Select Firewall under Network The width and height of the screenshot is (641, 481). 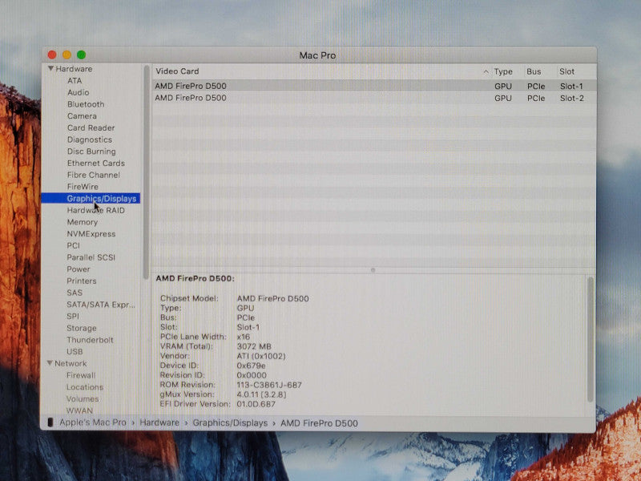click(x=81, y=375)
